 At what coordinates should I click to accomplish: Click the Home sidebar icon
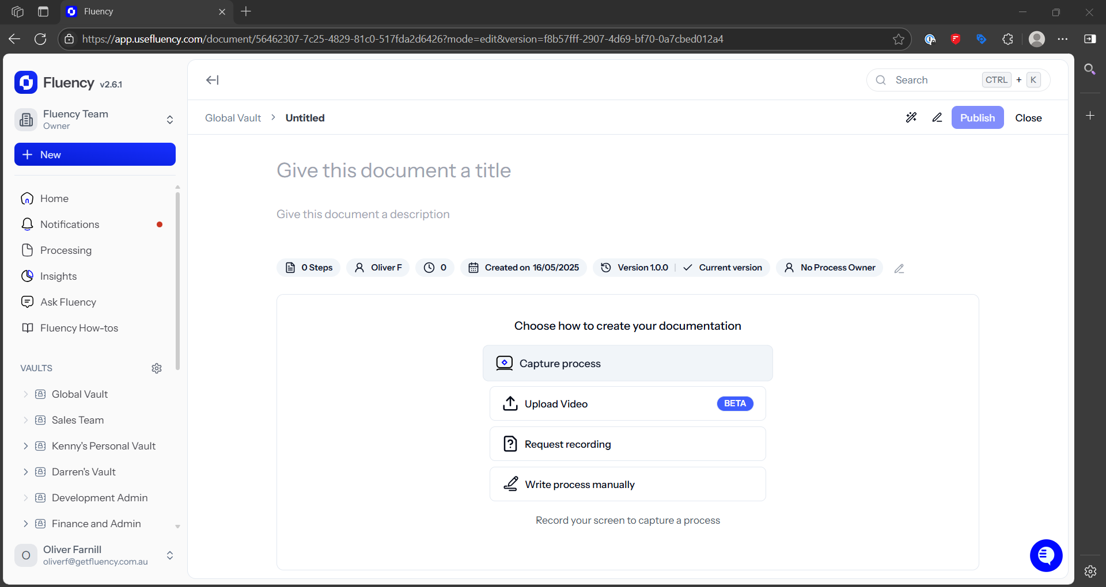click(27, 199)
